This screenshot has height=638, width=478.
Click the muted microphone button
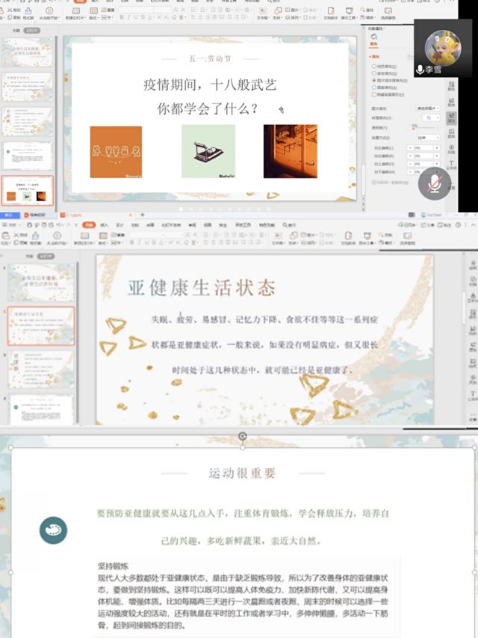[435, 183]
